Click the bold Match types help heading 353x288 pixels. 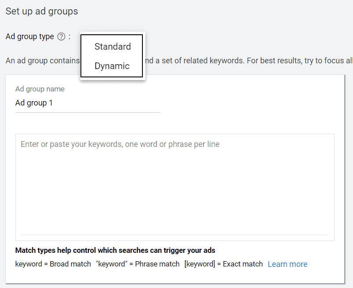coord(115,251)
